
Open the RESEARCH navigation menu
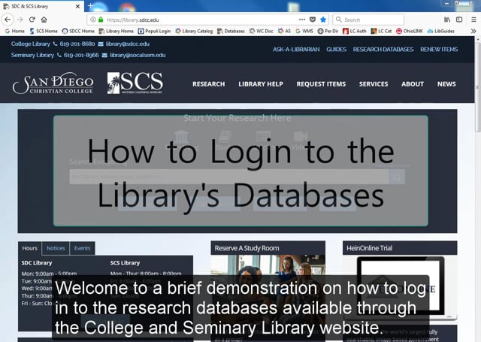click(209, 84)
